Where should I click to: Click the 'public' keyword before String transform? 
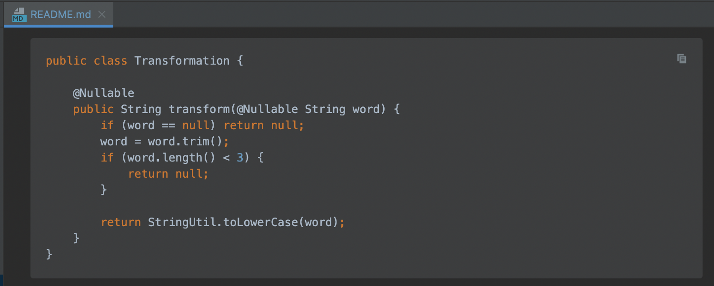[93, 109]
